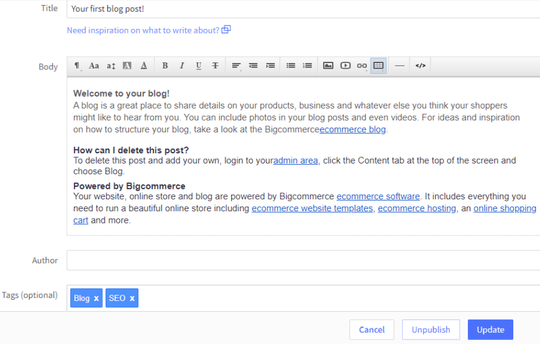Click the indent icon
Screen dimensions: 540x344
[270, 65]
